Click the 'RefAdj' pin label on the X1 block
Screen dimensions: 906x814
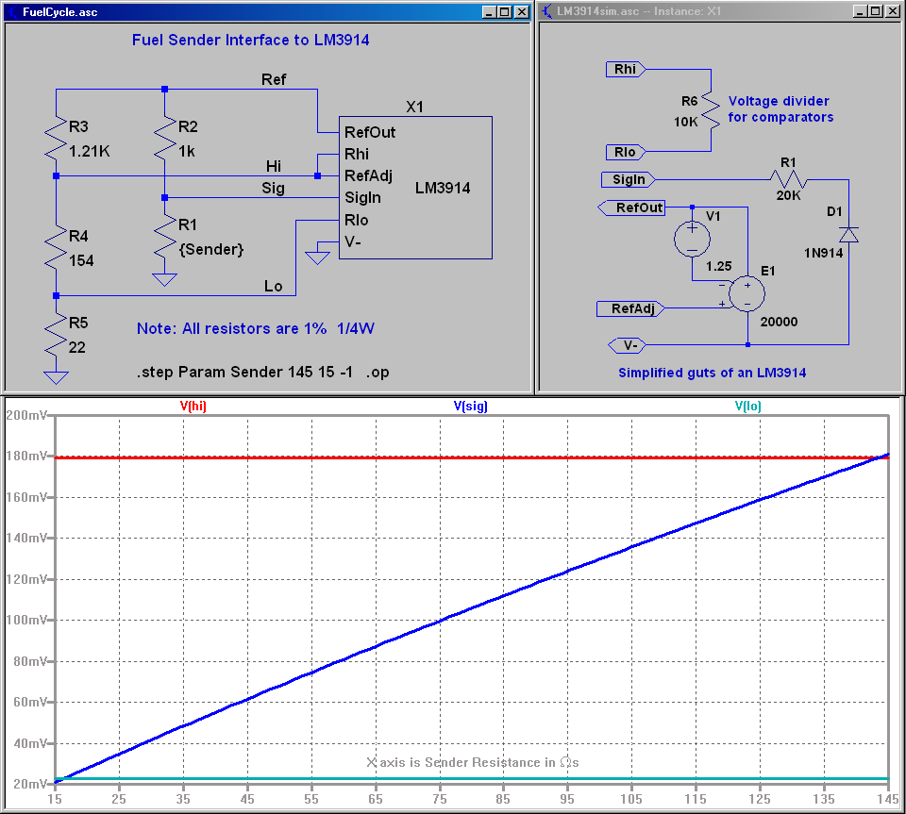coord(369,176)
